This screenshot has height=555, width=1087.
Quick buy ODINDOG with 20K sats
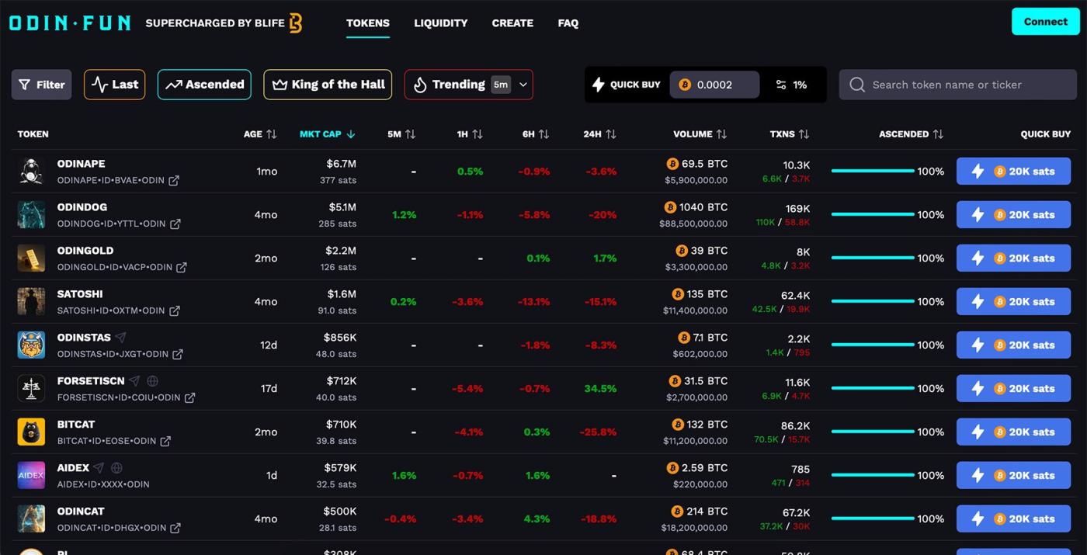[1013, 214]
